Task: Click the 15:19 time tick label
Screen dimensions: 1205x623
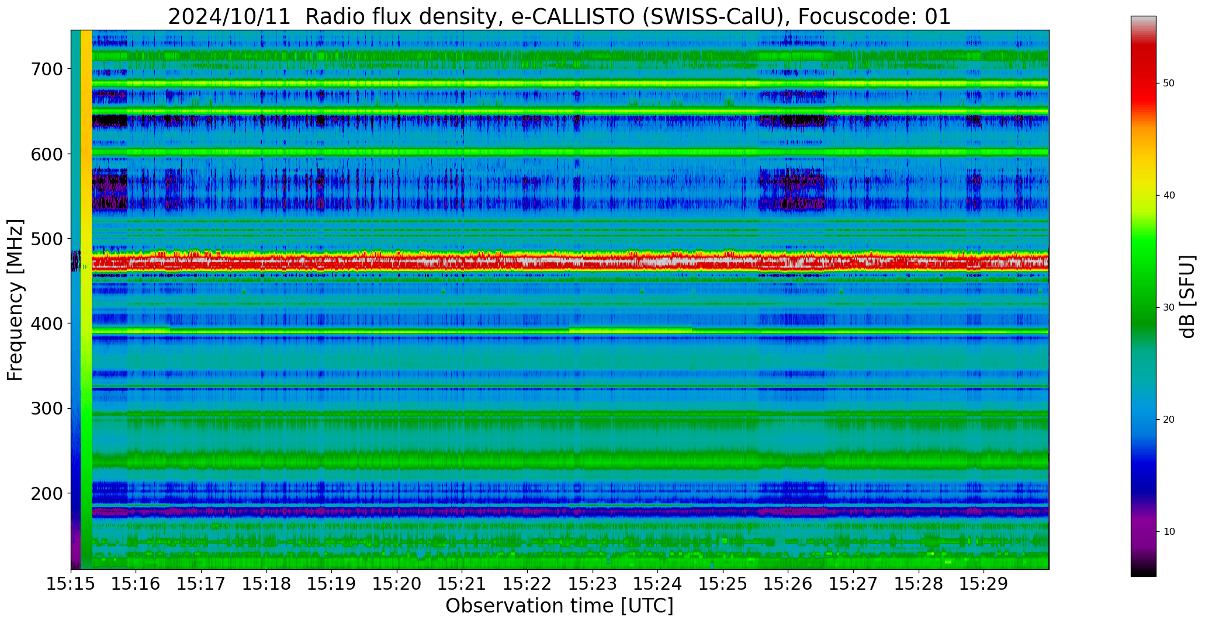Action: (x=332, y=584)
